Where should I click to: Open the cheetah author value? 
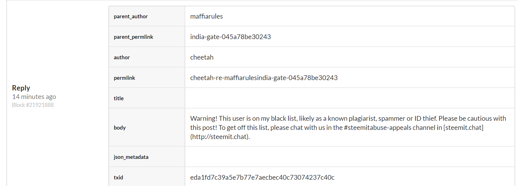coord(202,57)
